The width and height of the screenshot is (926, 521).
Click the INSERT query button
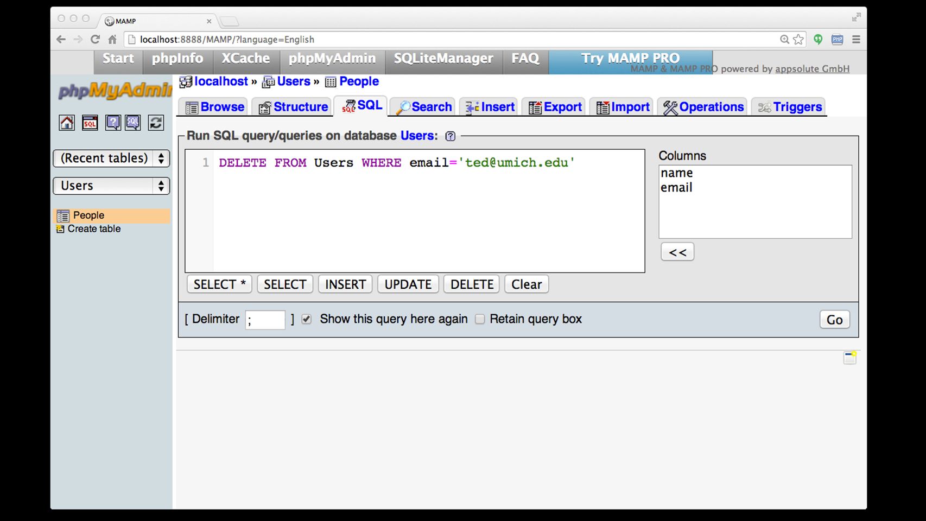click(x=345, y=284)
